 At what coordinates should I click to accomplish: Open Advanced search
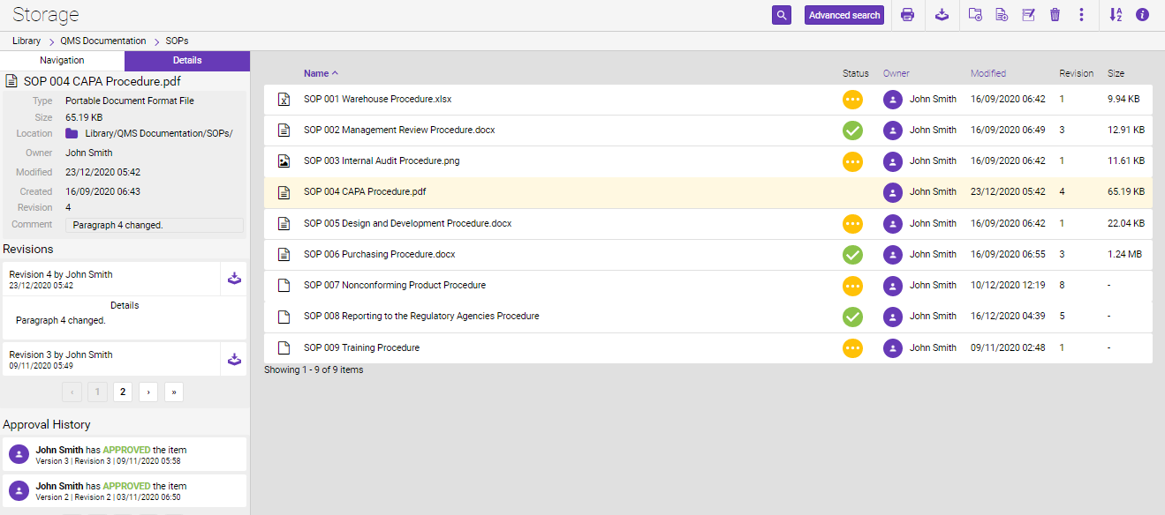coord(843,15)
